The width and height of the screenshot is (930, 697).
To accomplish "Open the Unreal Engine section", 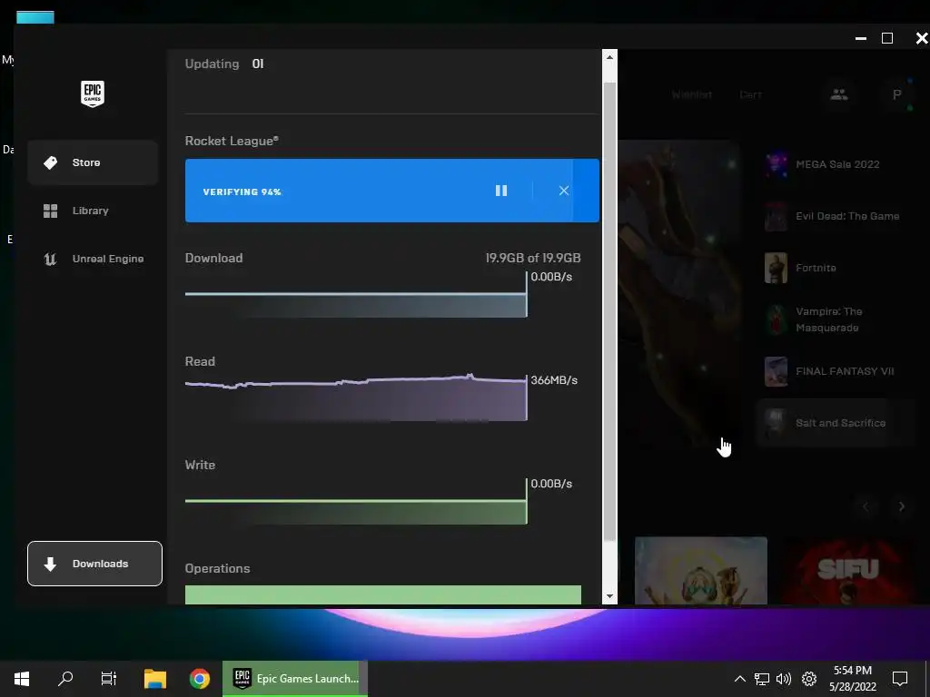I will tap(94, 259).
